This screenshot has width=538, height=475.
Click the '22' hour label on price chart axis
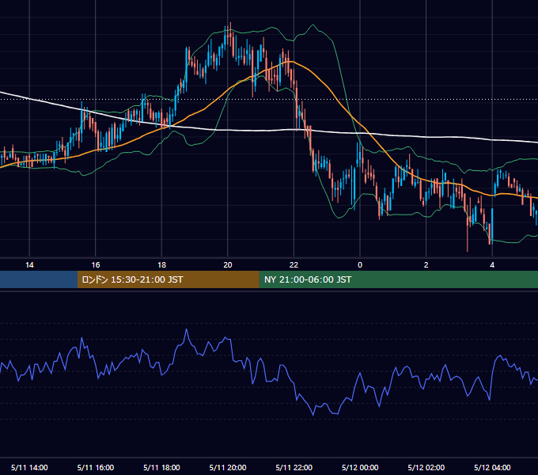pos(294,265)
